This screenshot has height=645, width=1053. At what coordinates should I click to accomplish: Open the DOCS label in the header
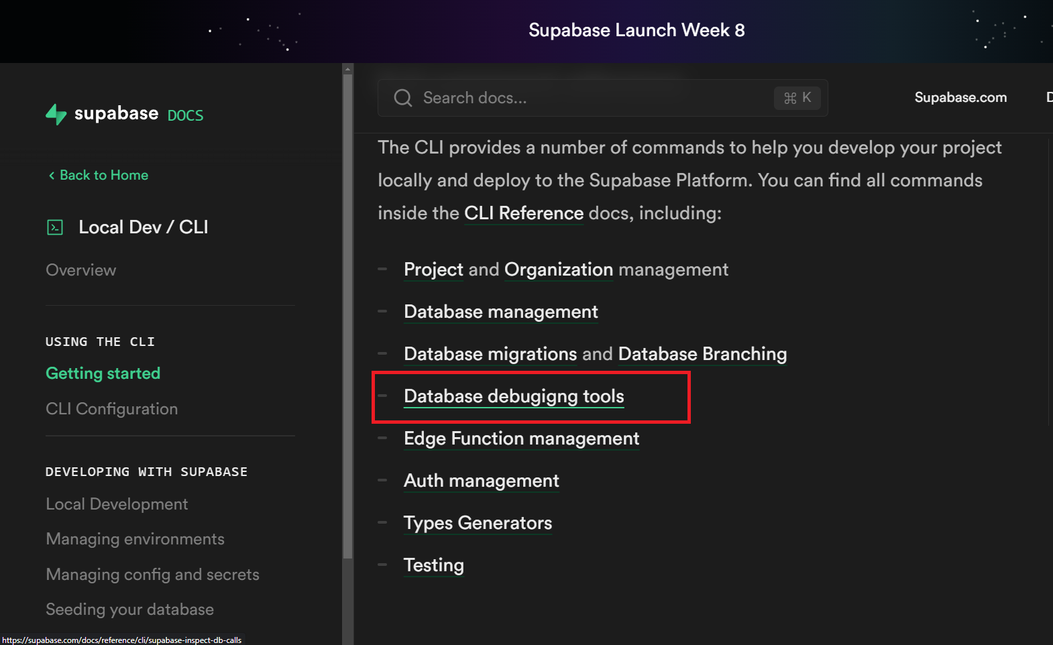(x=185, y=115)
